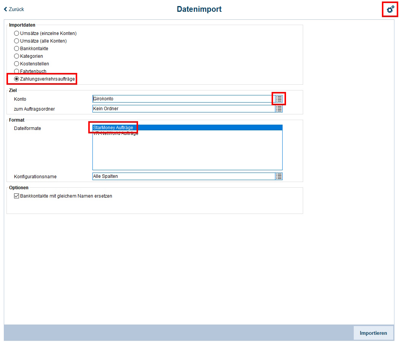This screenshot has height=342, width=399.
Task: Open the Konfigurationsname list icon
Action: (x=279, y=176)
